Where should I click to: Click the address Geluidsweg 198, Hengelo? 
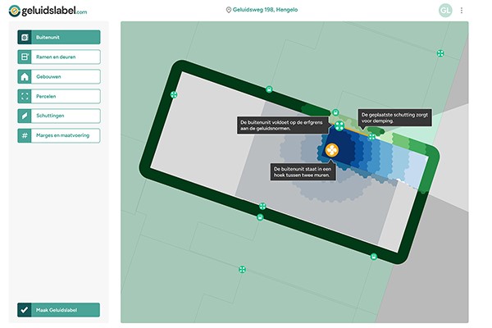coord(261,10)
